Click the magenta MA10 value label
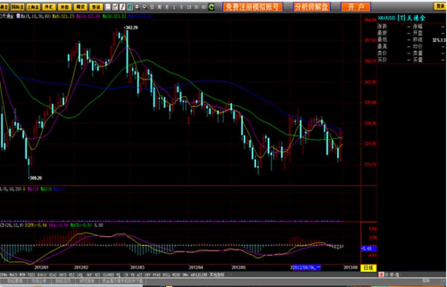 (x=88, y=16)
